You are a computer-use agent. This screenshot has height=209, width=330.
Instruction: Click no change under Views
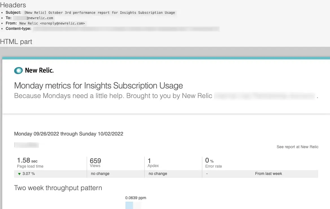(100, 174)
